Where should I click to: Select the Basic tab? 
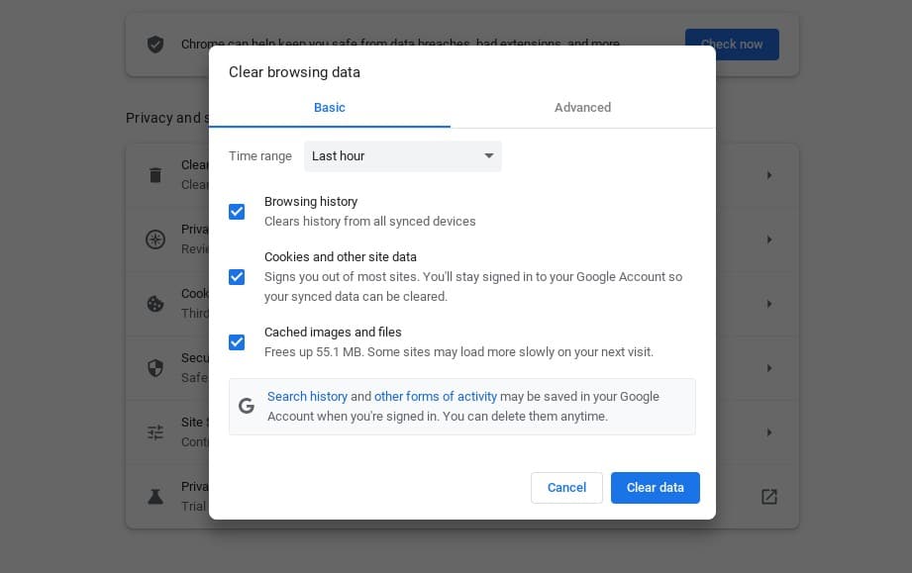330,108
